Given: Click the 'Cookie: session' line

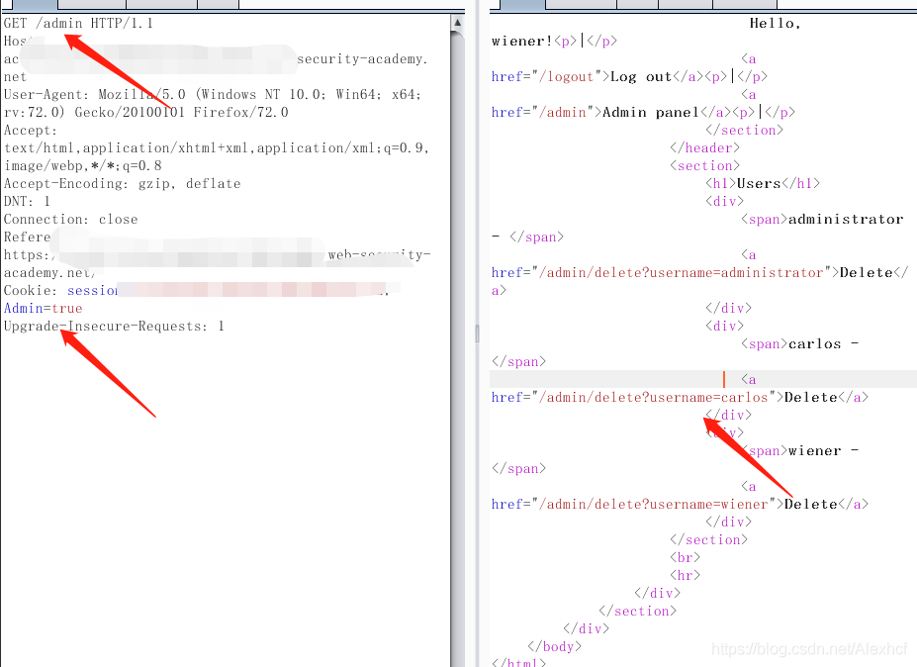Looking at the screenshot, I should 196,291.
